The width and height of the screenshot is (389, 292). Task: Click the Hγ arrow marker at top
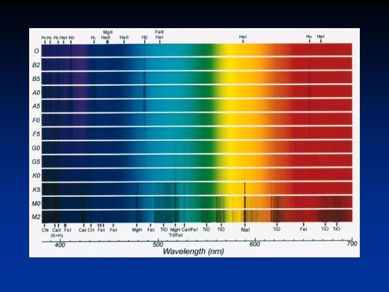click(x=93, y=41)
